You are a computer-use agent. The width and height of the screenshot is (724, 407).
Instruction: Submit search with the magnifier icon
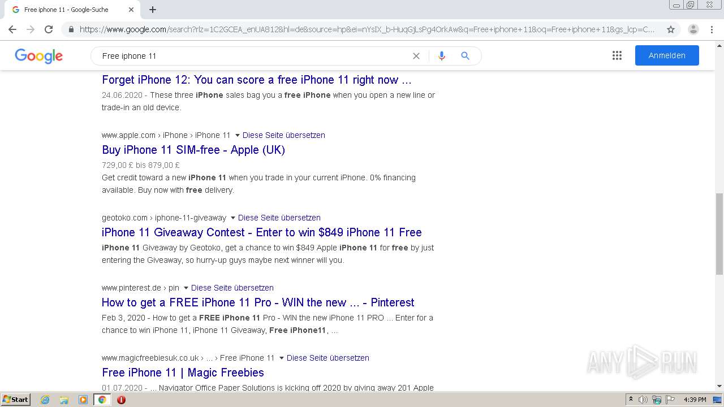(465, 56)
